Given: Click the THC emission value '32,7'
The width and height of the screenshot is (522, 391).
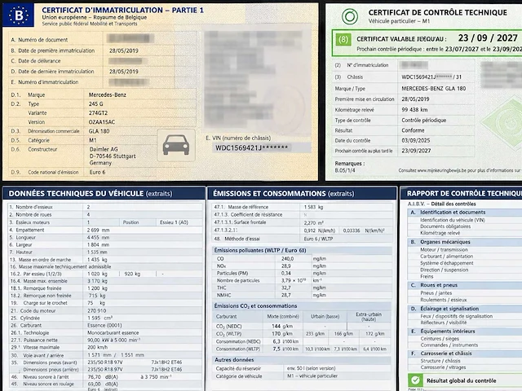Looking at the screenshot, I should click(286, 288).
